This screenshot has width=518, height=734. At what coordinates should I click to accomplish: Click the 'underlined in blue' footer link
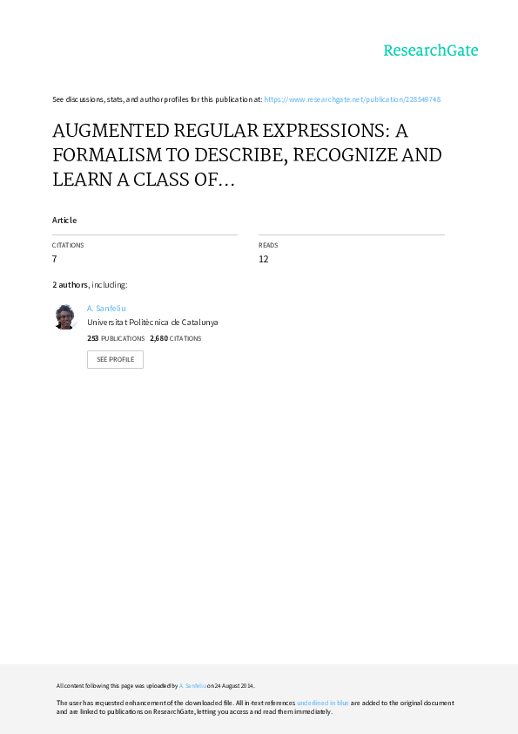point(323,703)
